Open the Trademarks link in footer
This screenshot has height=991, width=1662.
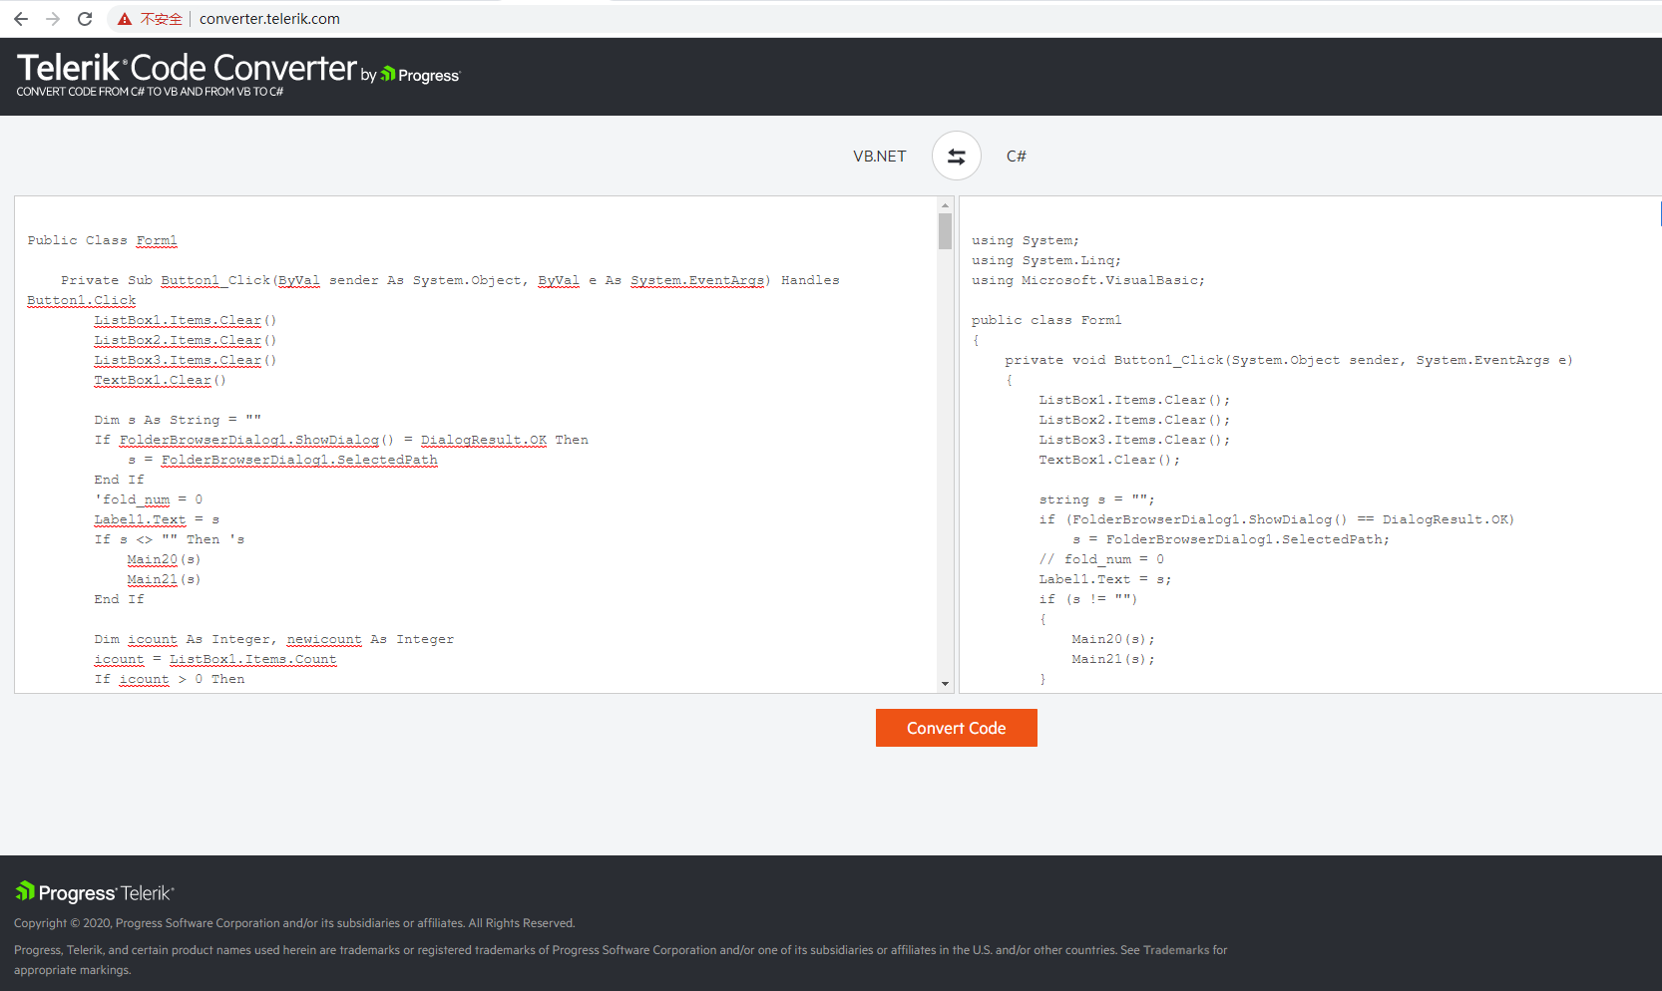click(x=1176, y=950)
